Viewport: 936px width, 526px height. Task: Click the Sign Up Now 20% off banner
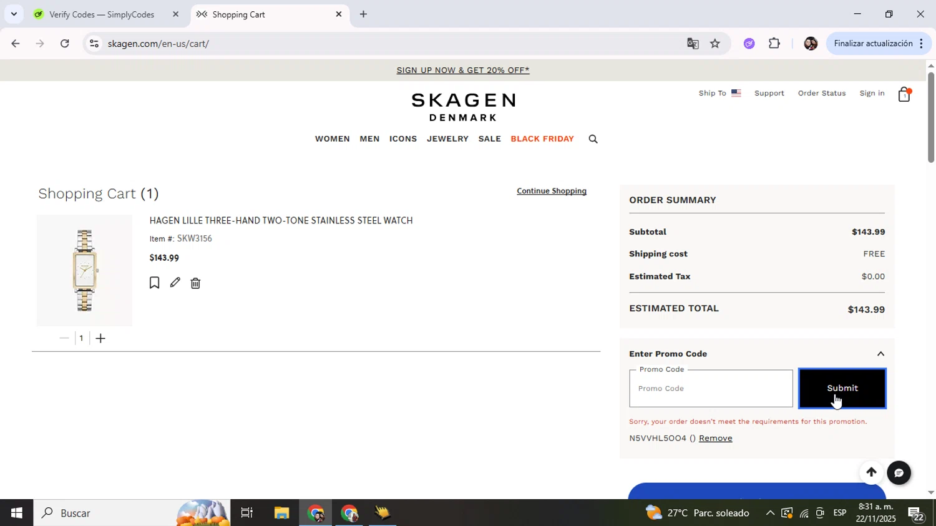pyautogui.click(x=462, y=70)
